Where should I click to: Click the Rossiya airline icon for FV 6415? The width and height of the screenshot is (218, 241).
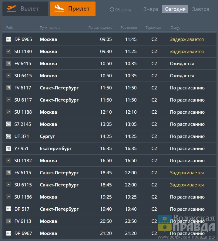click(8, 63)
